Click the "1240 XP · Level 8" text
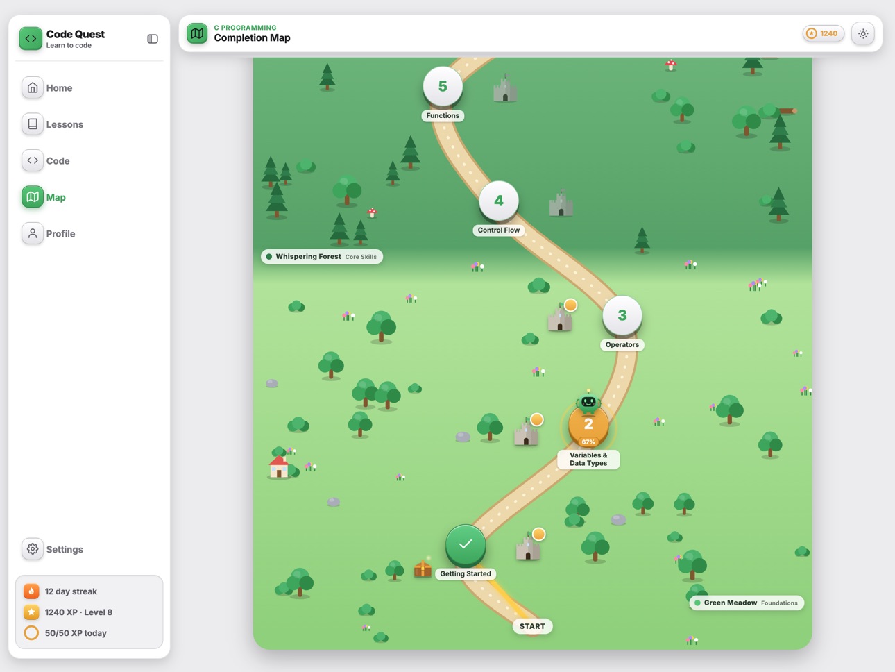895x672 pixels. coord(78,612)
